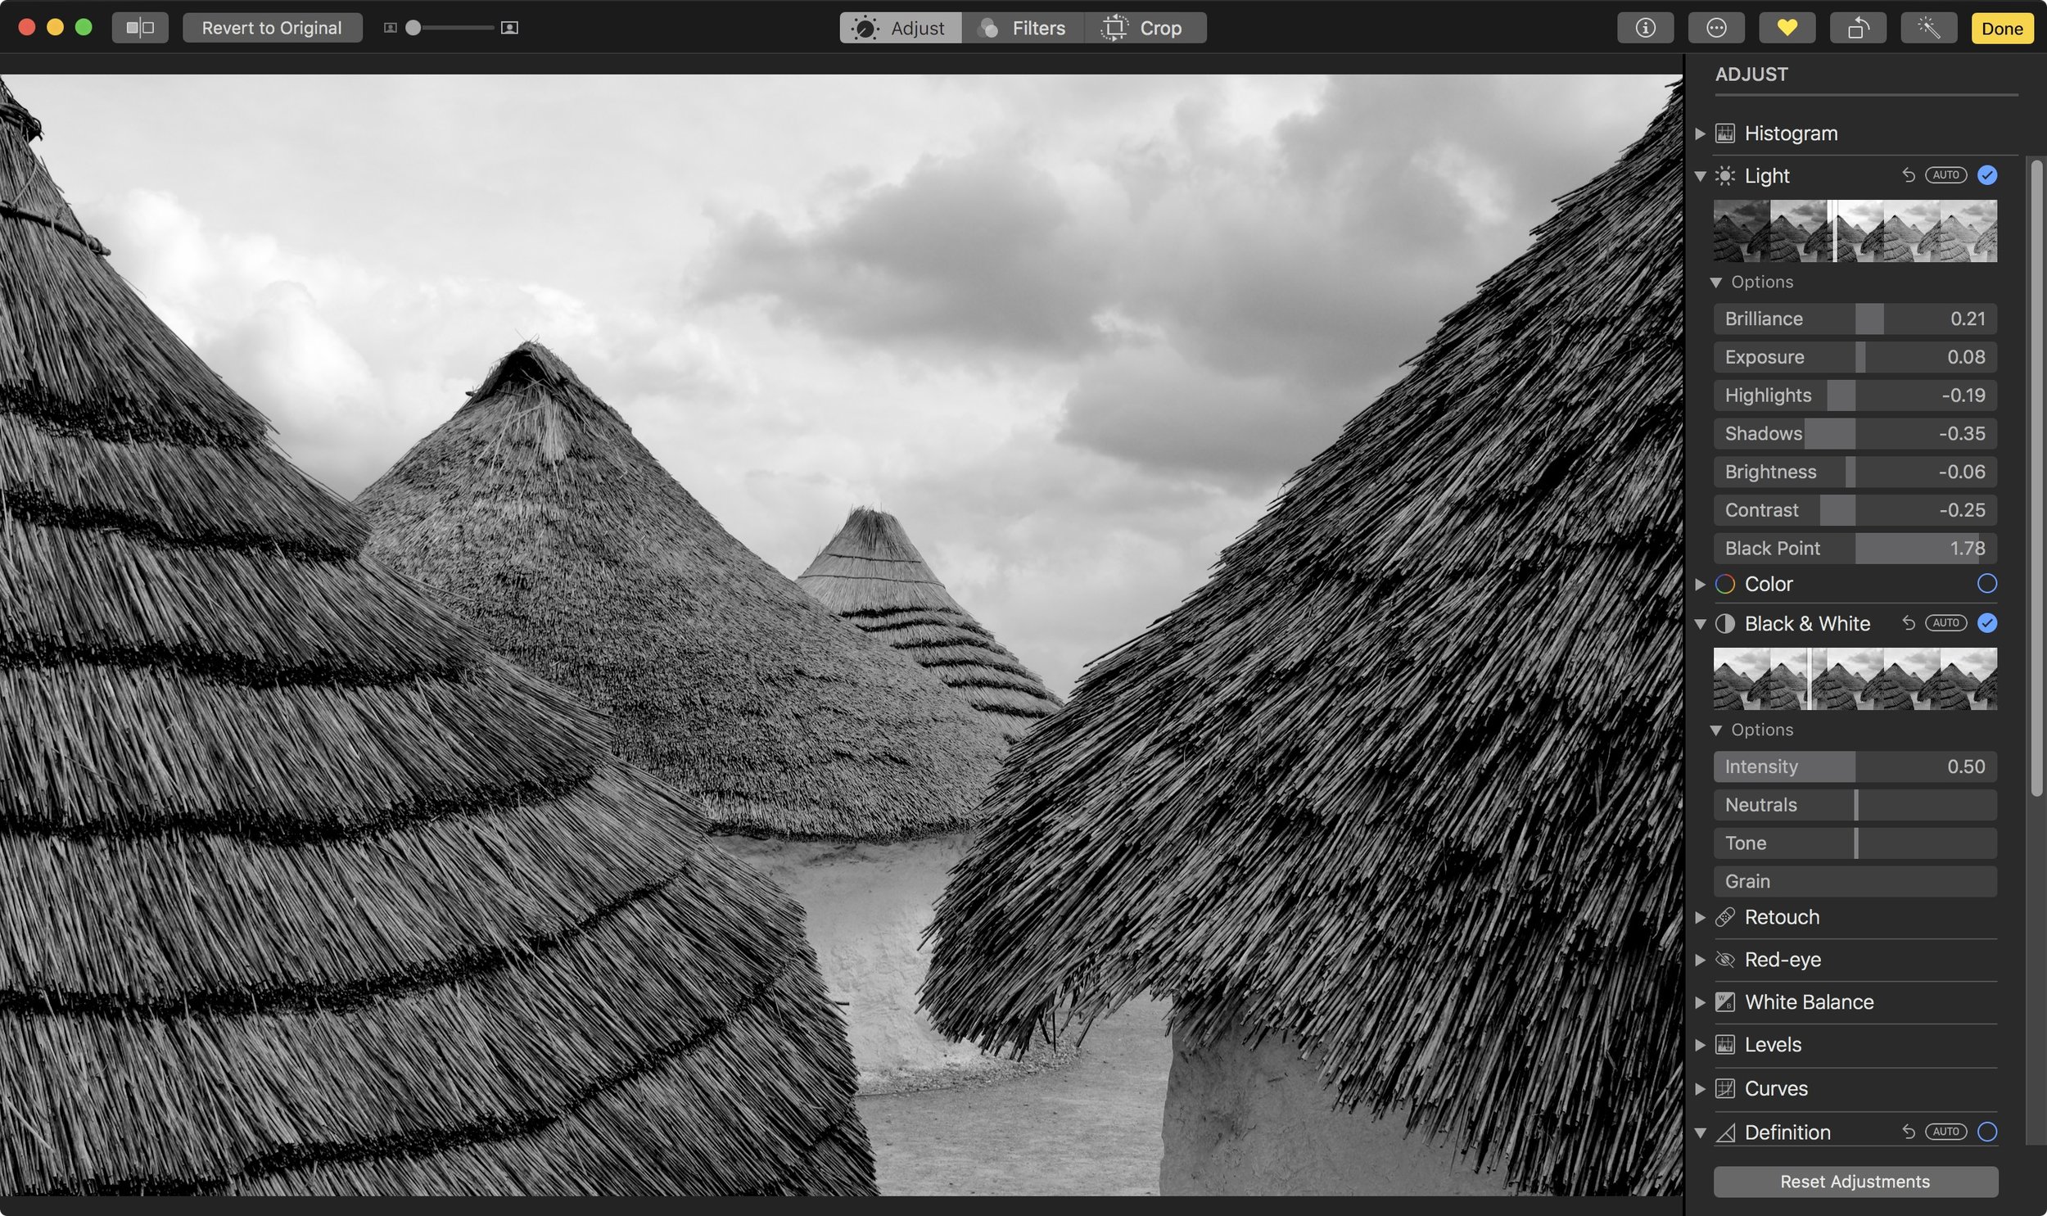Disable the Light adjustment checkmark
Image resolution: width=2047 pixels, height=1216 pixels.
[1986, 174]
